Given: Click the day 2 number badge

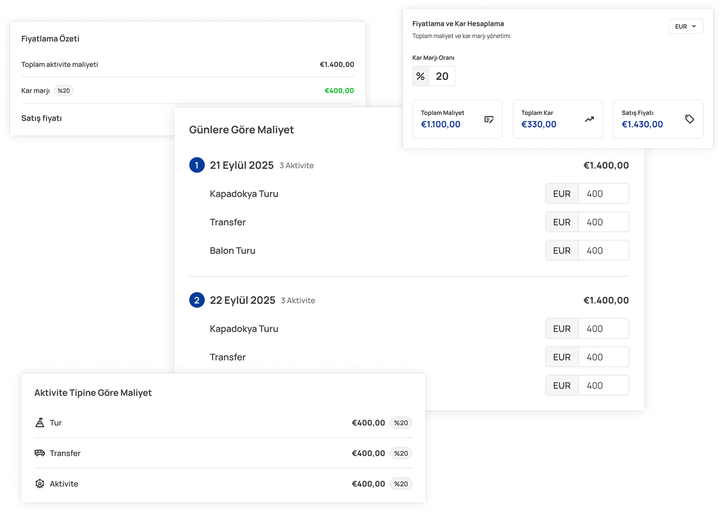Looking at the screenshot, I should pyautogui.click(x=197, y=300).
